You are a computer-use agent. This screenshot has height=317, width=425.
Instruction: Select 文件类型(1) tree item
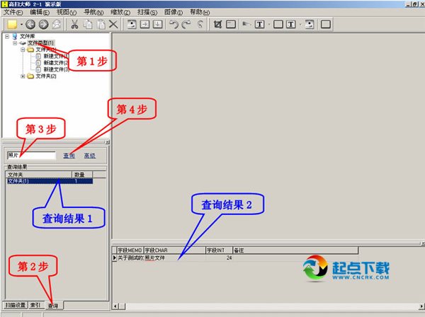click(x=41, y=42)
